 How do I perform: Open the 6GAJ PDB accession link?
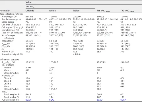coord(52,100)
